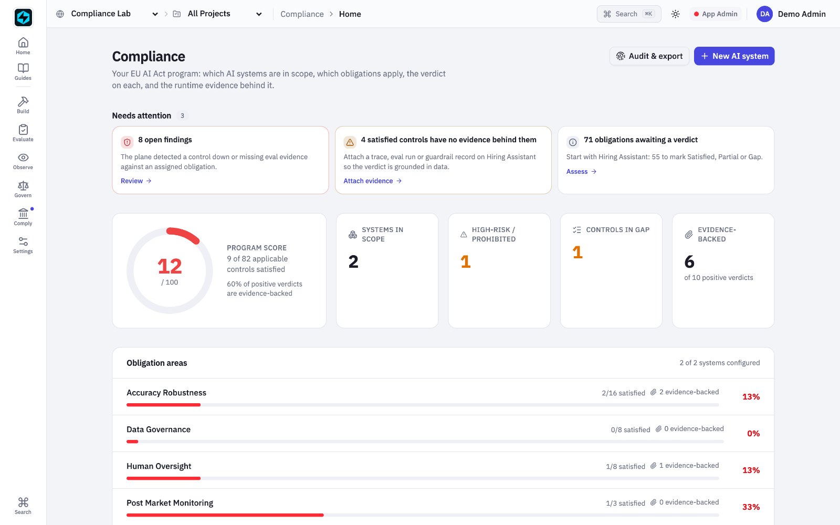Image resolution: width=840 pixels, height=525 pixels.
Task: Click "2 of 2 systems configured" text
Action: 720,363
